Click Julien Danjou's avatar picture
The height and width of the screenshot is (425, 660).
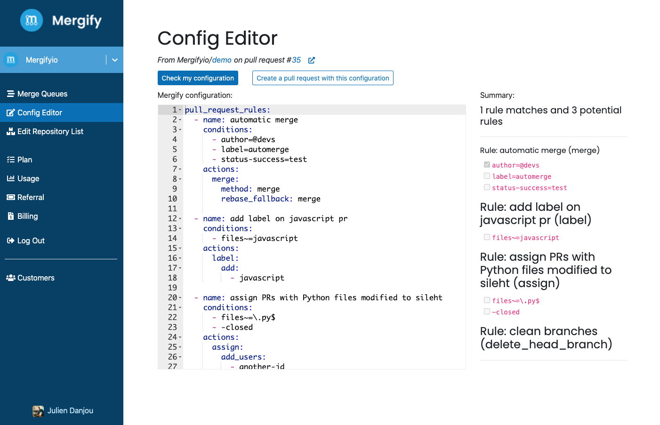[x=38, y=411]
